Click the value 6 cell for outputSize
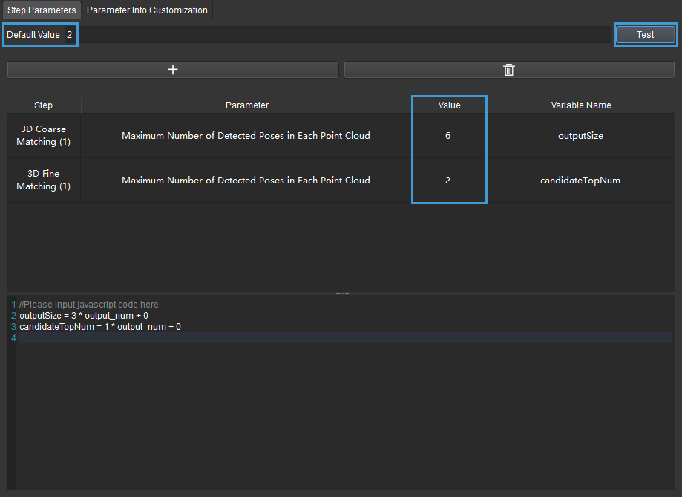The width and height of the screenshot is (682, 497). [x=448, y=136]
